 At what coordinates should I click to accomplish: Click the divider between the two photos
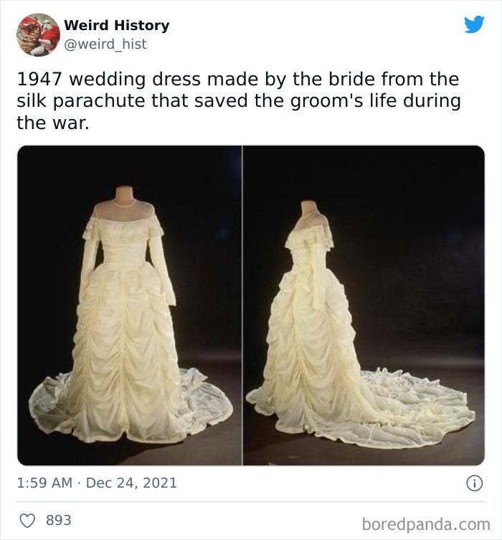[x=242, y=305]
